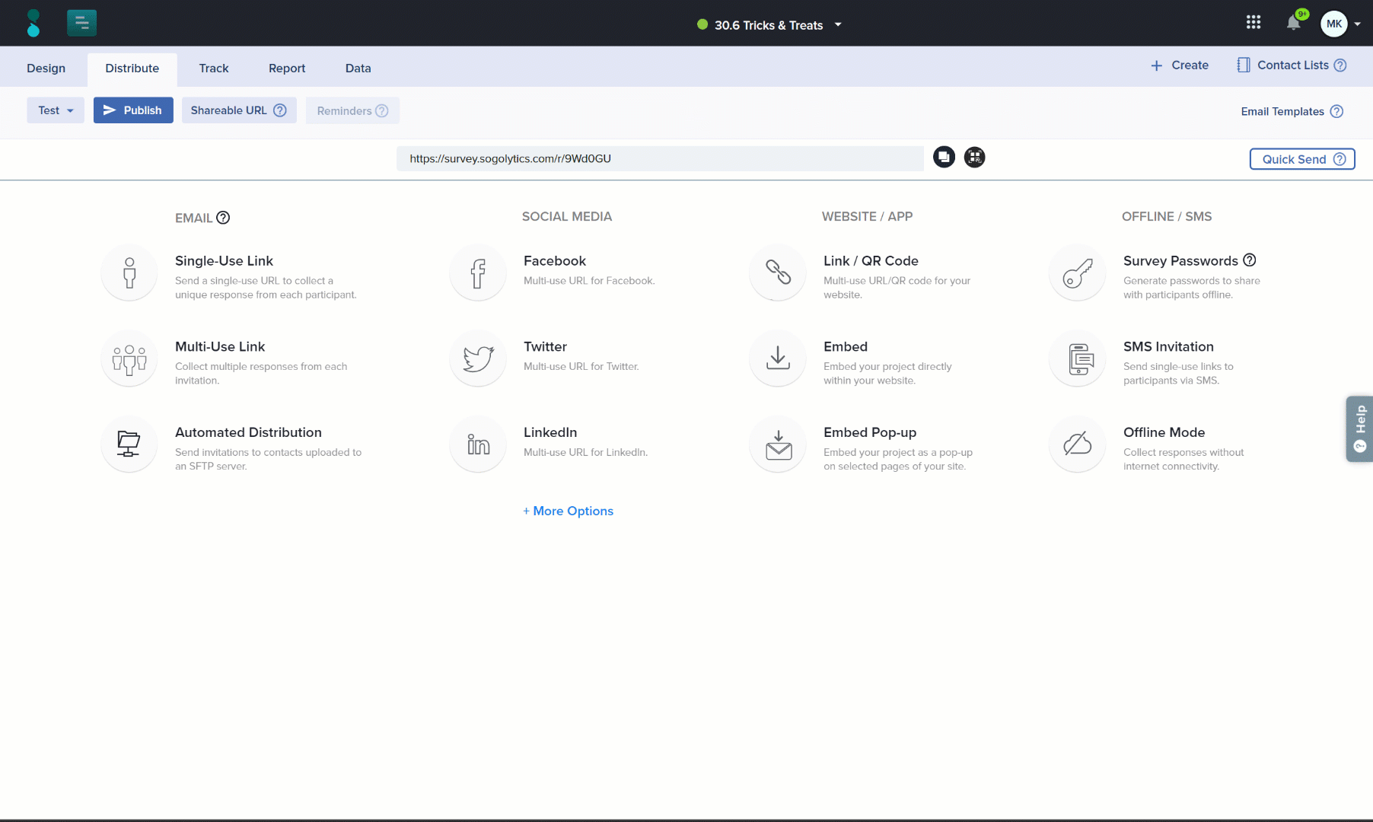Open the Link / QR Code option
The width and height of the screenshot is (1373, 822).
(871, 260)
